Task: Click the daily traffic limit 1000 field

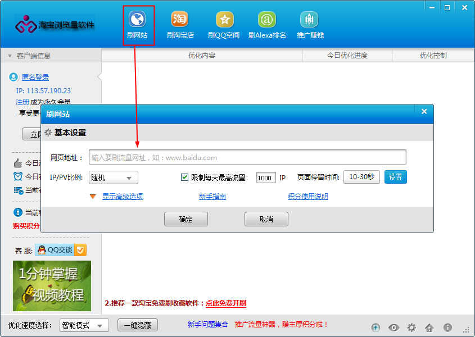Action: (266, 177)
